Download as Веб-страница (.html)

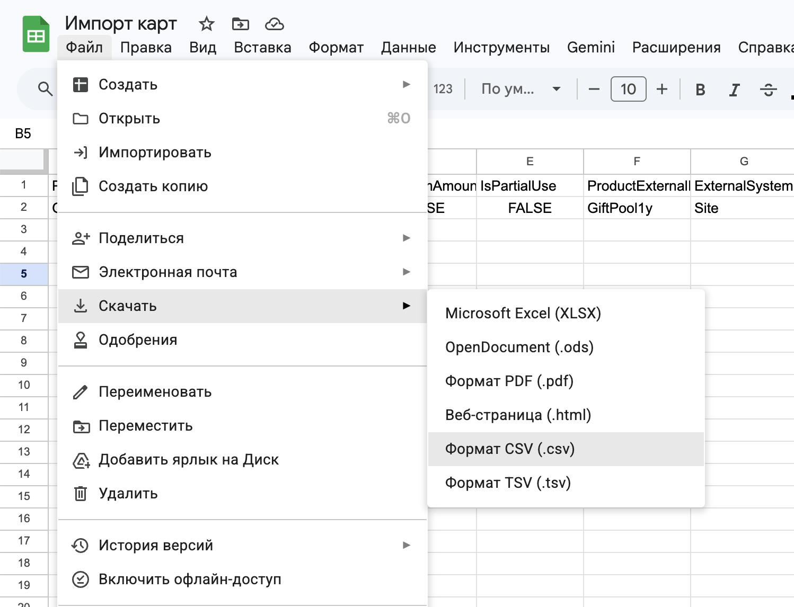[x=566, y=415]
